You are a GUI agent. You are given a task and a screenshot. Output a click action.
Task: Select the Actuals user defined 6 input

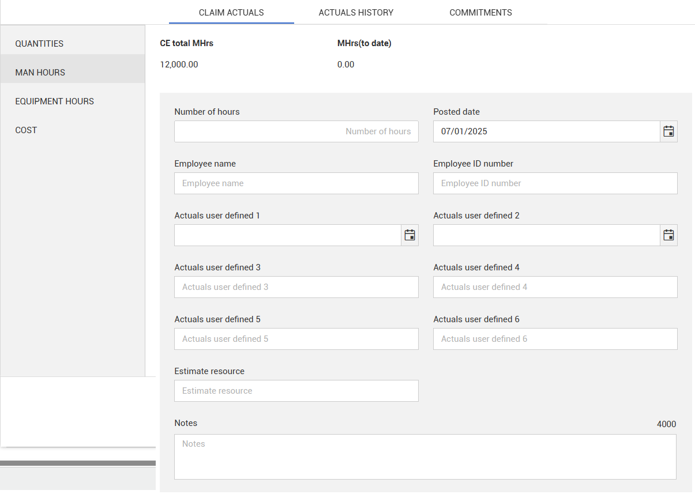(555, 339)
